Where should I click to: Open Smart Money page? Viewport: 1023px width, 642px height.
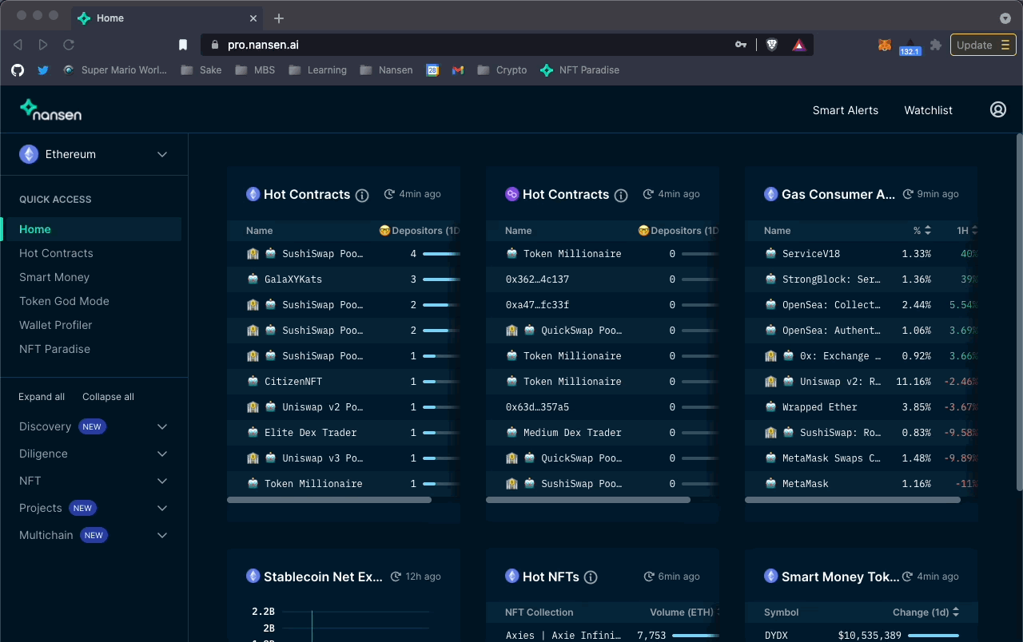tap(54, 277)
